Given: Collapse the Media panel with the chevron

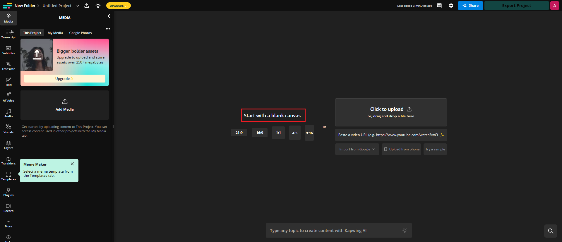Looking at the screenshot, I should click(x=109, y=16).
